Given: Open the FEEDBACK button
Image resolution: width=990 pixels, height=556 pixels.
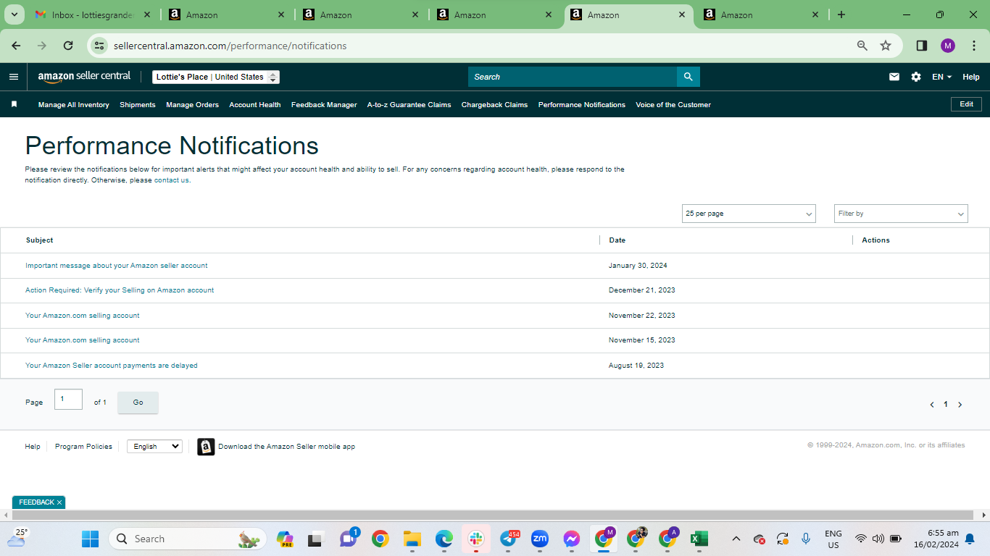Looking at the screenshot, I should coord(36,502).
